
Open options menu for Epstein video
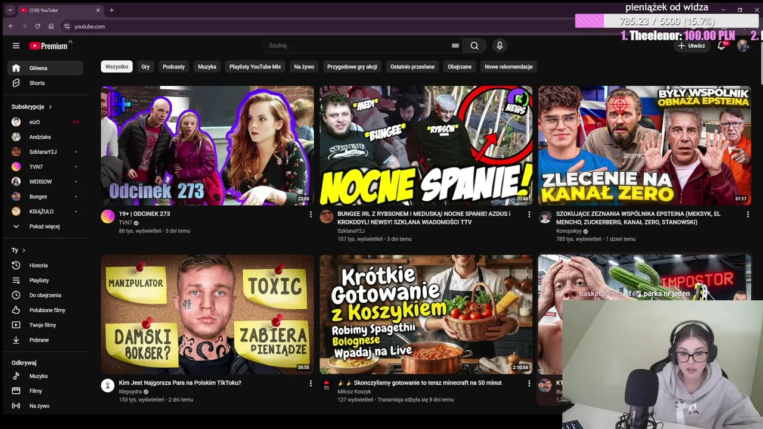[x=748, y=214]
